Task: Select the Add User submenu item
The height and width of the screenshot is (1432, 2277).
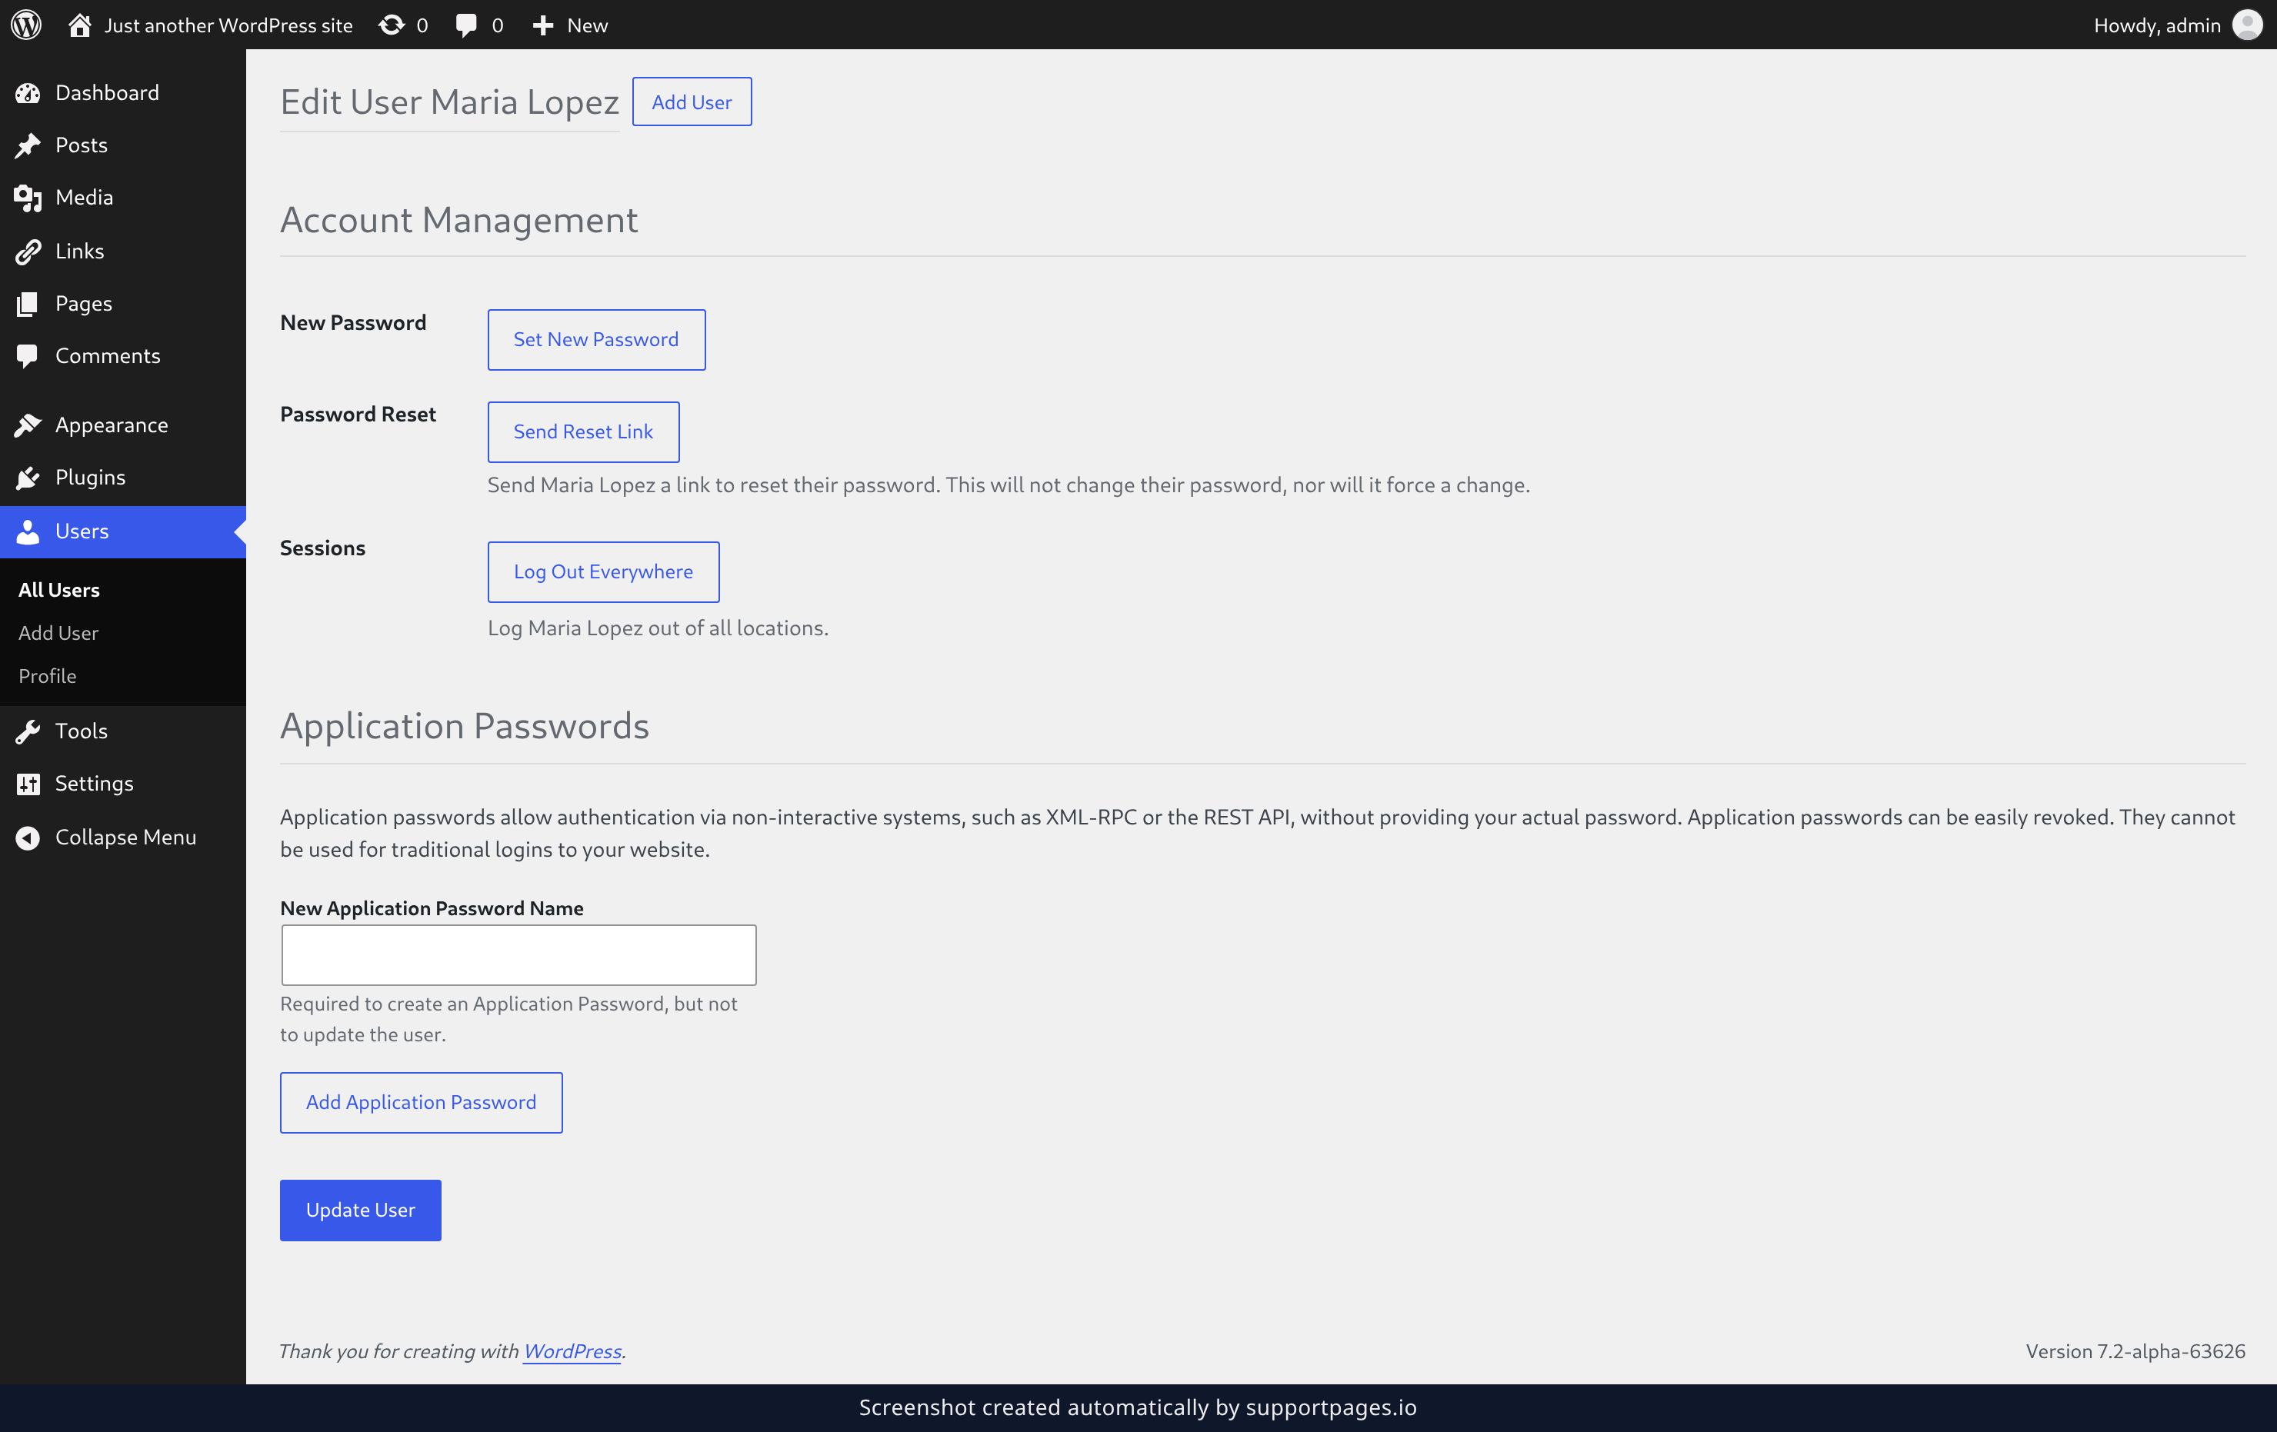Action: pos(58,633)
